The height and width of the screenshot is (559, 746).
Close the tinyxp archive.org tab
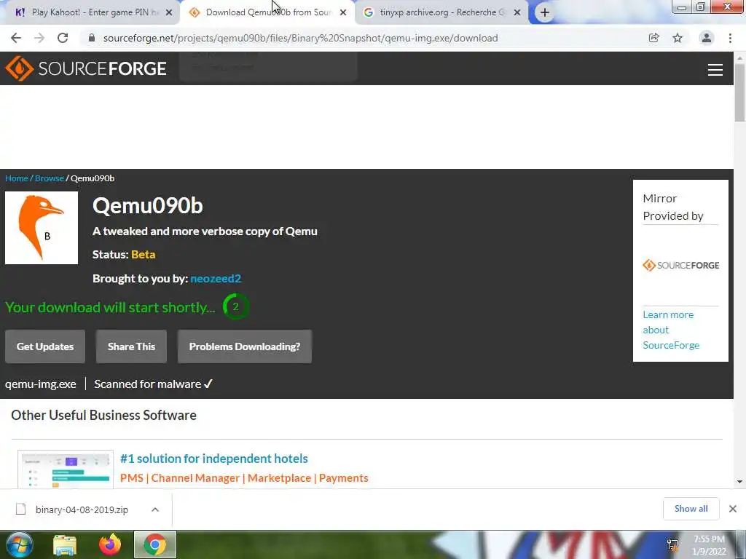pos(517,12)
